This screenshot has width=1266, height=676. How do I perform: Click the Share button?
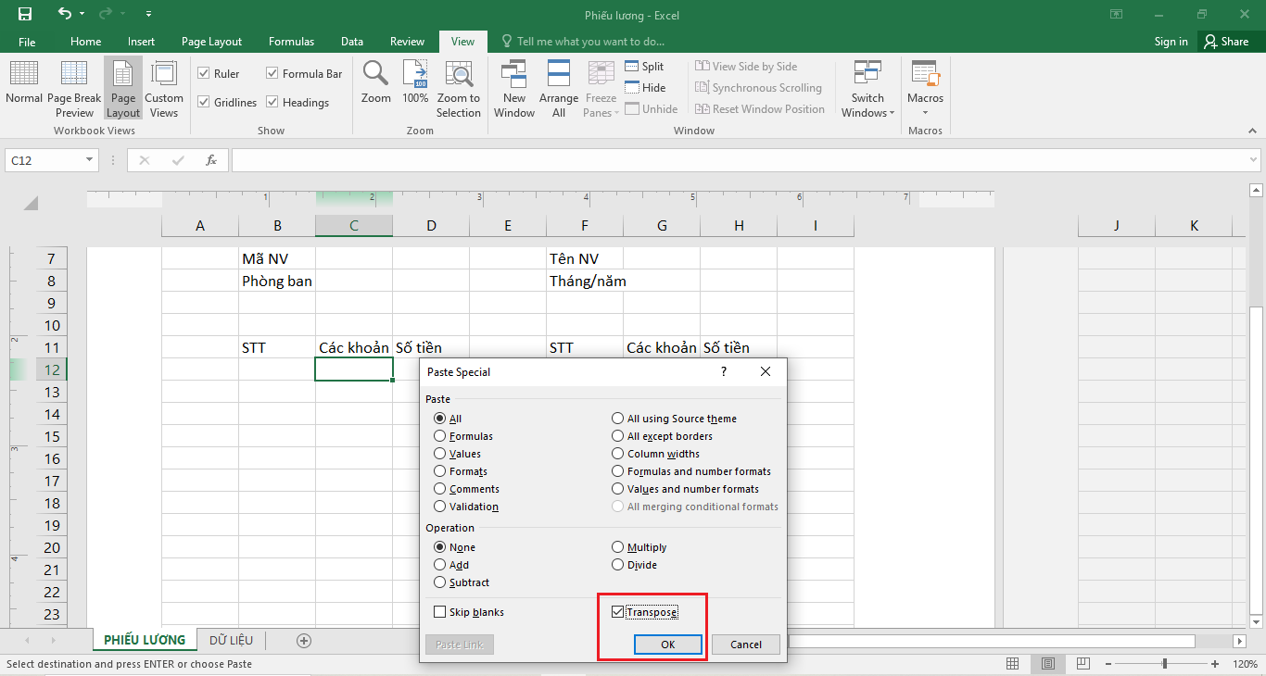click(x=1226, y=42)
